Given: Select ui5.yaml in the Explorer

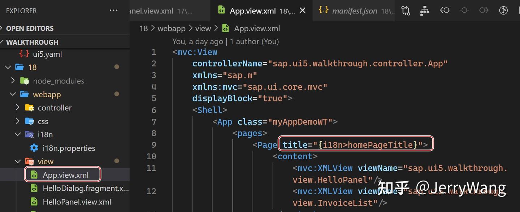Looking at the screenshot, I should [x=47, y=54].
